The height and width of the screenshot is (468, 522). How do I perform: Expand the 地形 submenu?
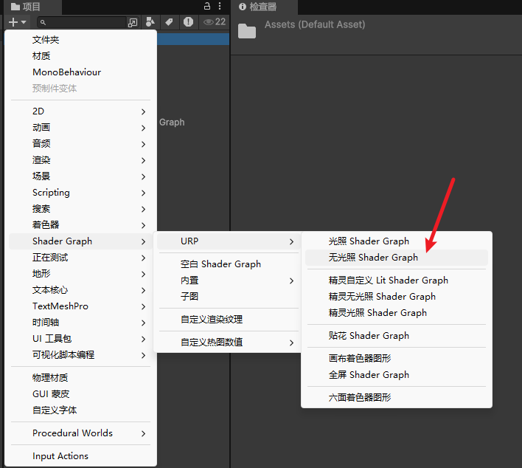[x=80, y=274]
